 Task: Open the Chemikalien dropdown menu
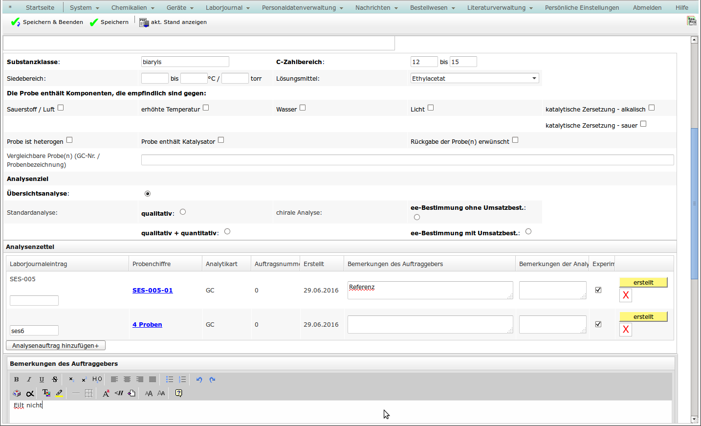[132, 8]
